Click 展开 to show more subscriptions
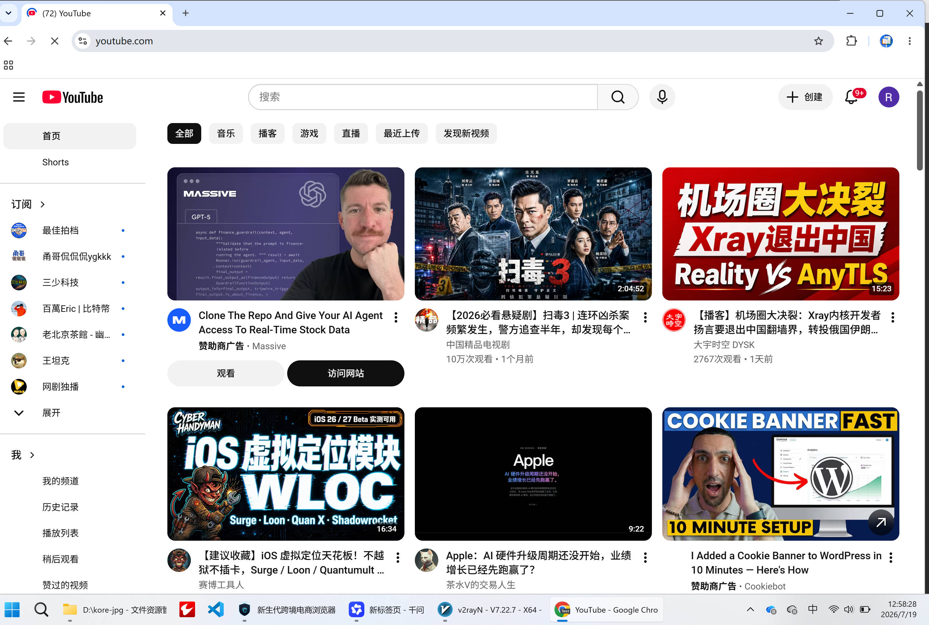This screenshot has width=929, height=625. 69,412
